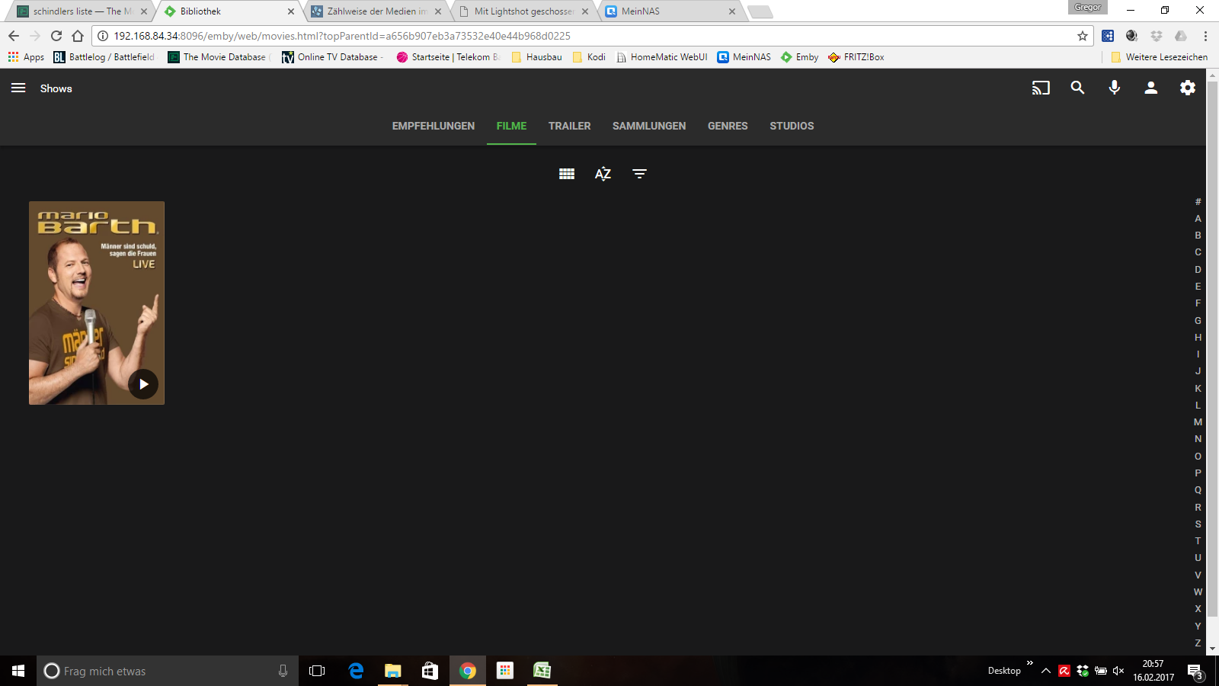The width and height of the screenshot is (1219, 686).
Task: Reload the page in Chrome
Action: tap(56, 36)
